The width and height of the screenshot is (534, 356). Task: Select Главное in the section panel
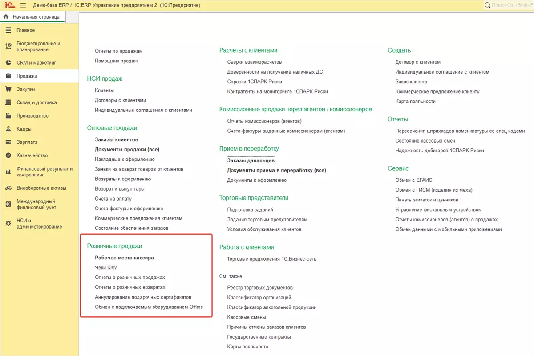click(26, 30)
